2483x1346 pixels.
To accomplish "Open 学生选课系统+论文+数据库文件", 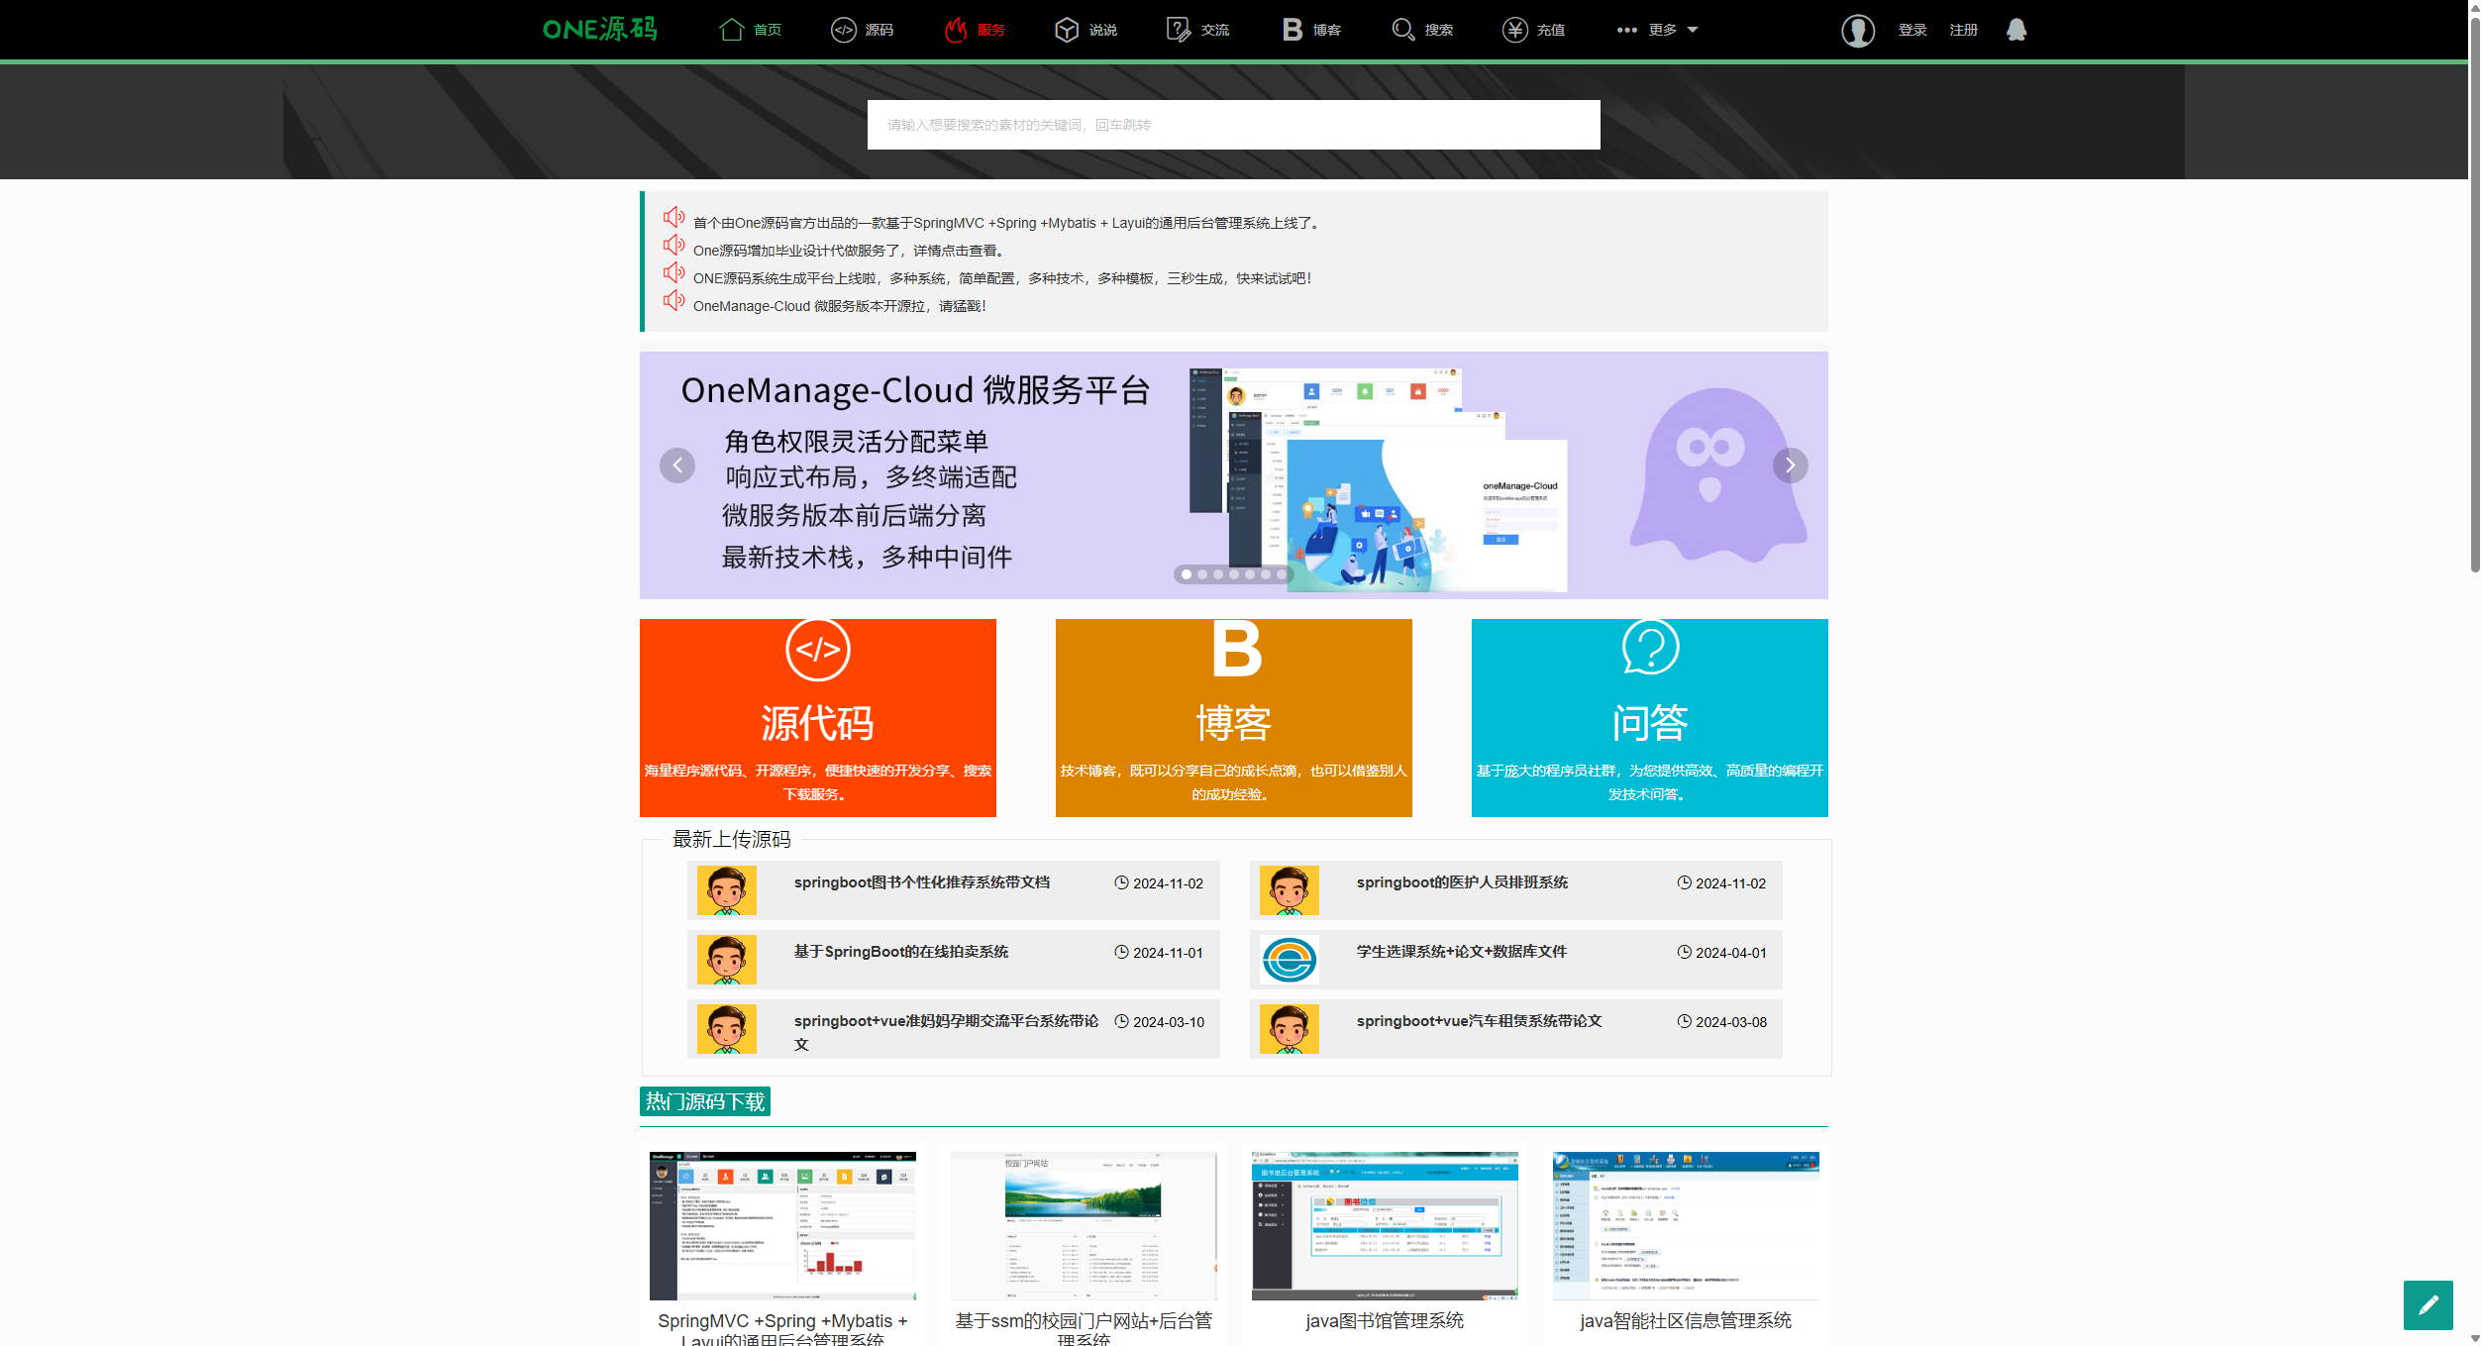I will pyautogui.click(x=1462, y=952).
